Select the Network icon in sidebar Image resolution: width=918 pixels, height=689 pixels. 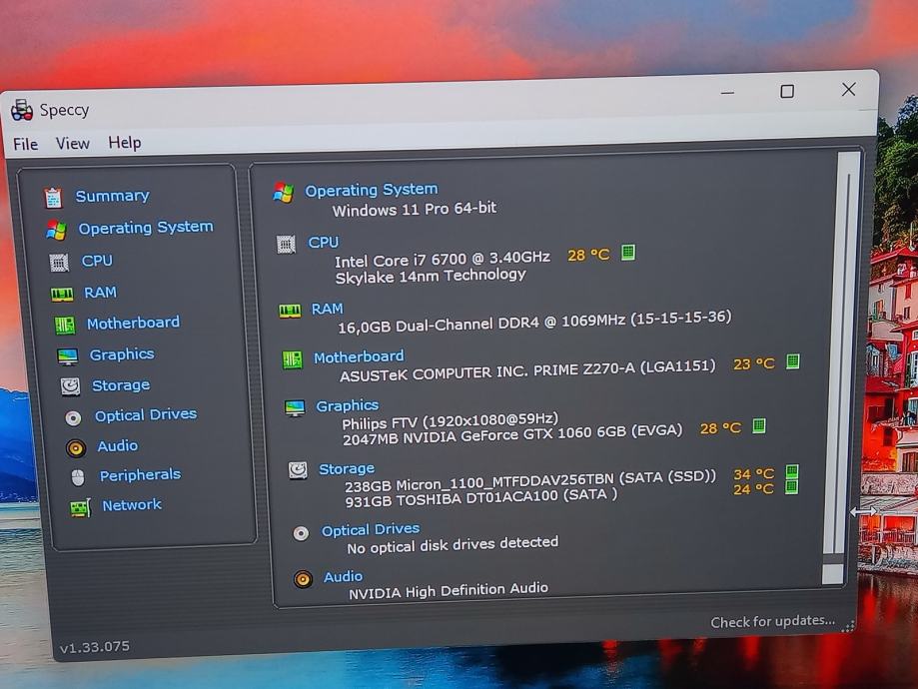click(80, 507)
